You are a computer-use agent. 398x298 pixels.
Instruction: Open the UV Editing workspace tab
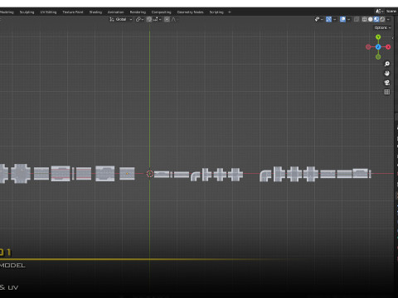[x=48, y=12]
